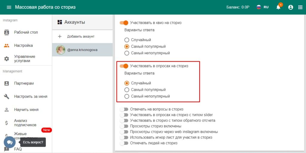The height and width of the screenshot is (153, 306).
Task: Click the Рабочий стол sidebar icon
Action: tap(7, 32)
